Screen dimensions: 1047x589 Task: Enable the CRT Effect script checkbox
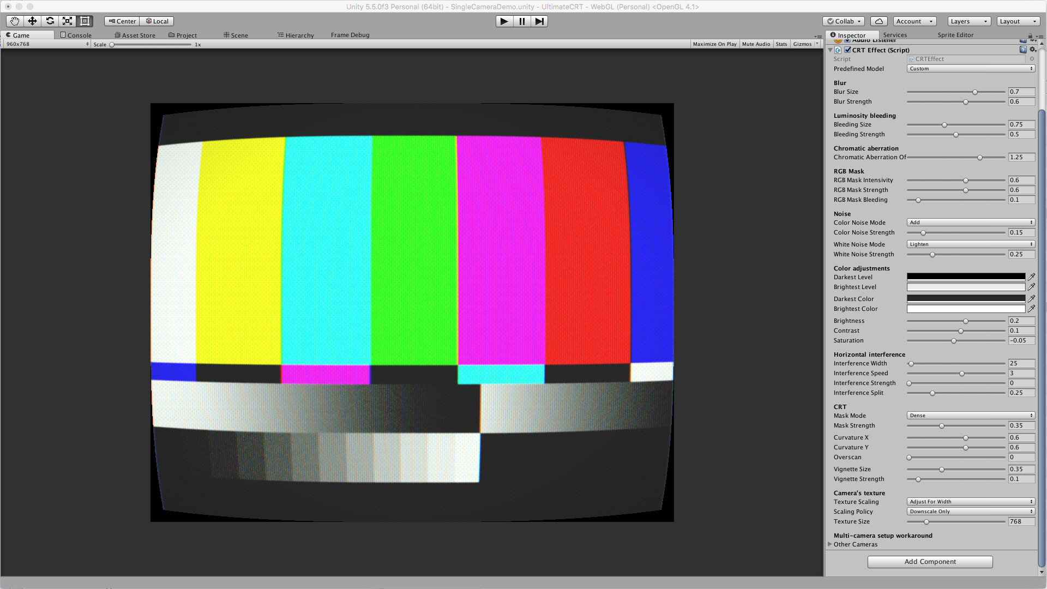click(848, 49)
